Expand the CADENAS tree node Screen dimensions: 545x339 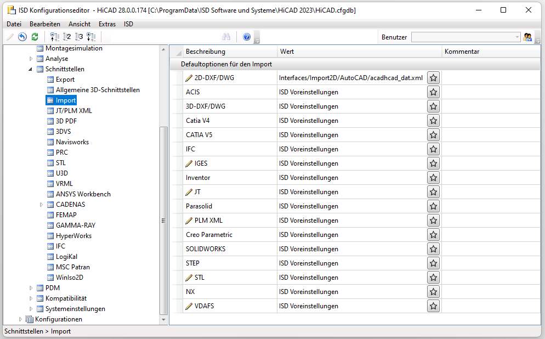(x=41, y=205)
